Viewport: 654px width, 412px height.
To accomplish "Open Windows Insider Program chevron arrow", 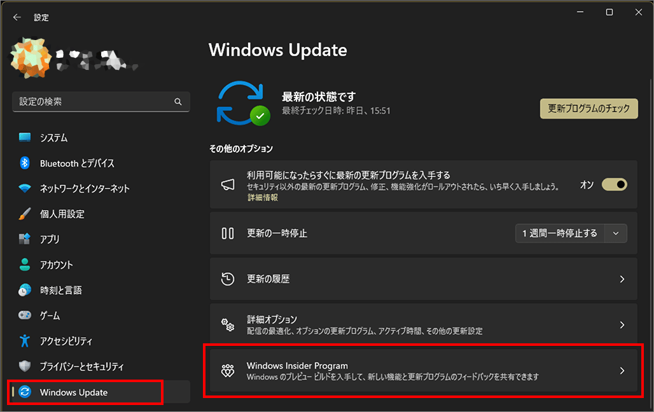I will pos(622,371).
